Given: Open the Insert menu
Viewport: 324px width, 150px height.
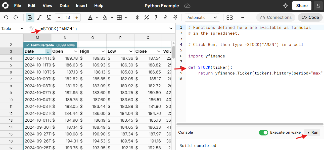Looking at the screenshot, I should [x=81, y=6].
